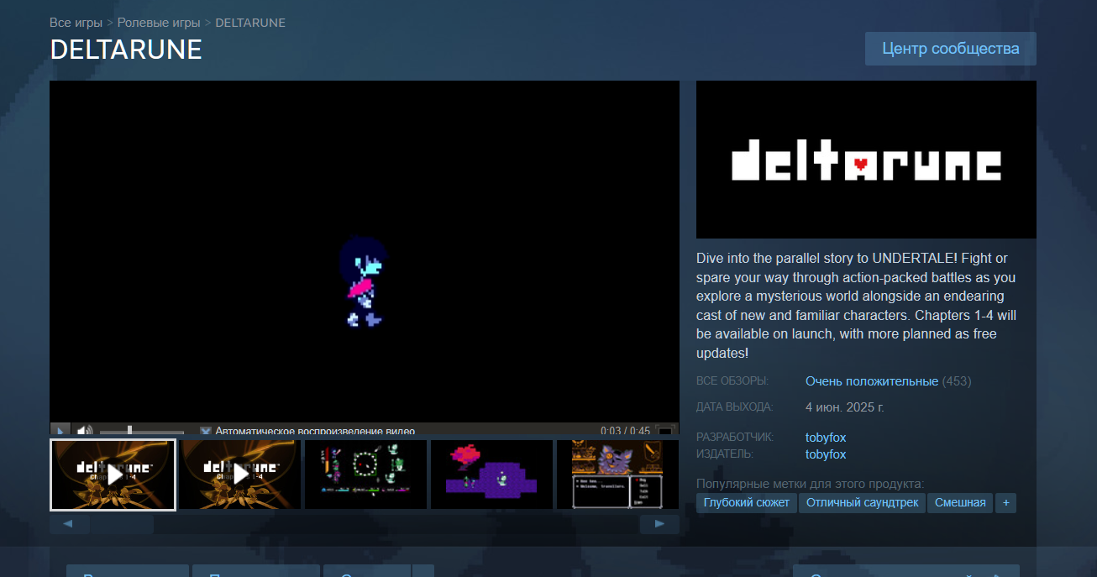Play the trailer video
1097x577 pixels.
60,431
